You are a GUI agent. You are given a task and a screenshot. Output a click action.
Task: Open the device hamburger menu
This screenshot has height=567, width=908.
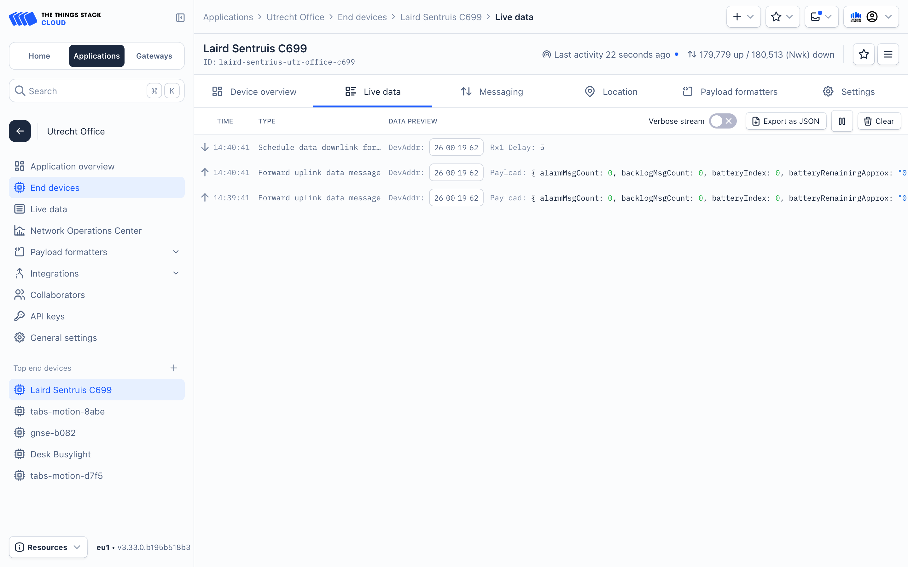point(888,54)
